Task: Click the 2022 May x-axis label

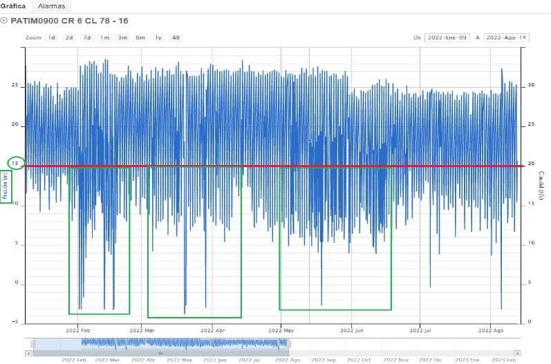Action: [281, 330]
